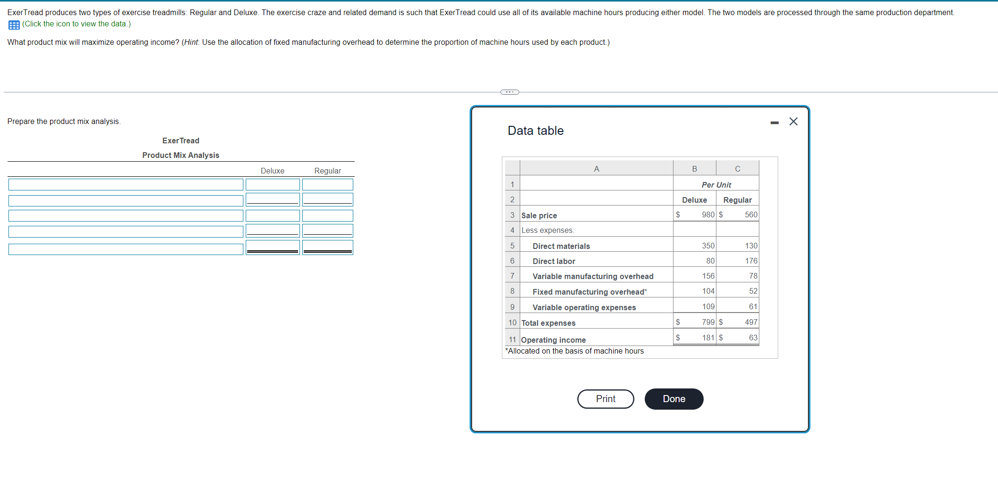
Task: Select the fourth row's wide label input
Action: pos(126,231)
